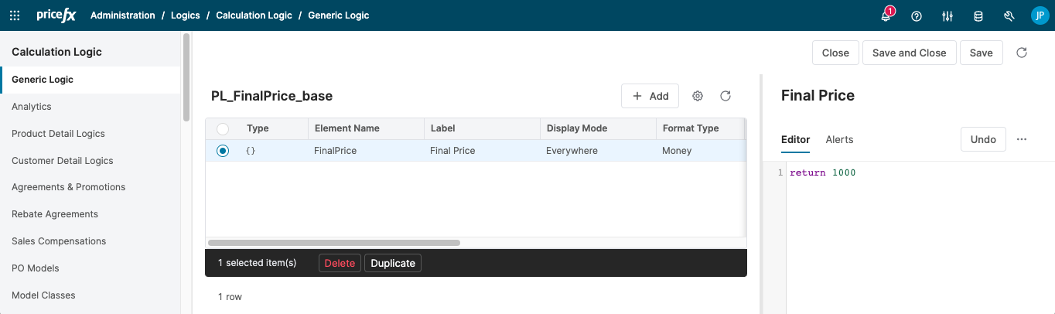The image size is (1055, 314).
Task: Click the help question mark icon
Action: click(x=917, y=15)
